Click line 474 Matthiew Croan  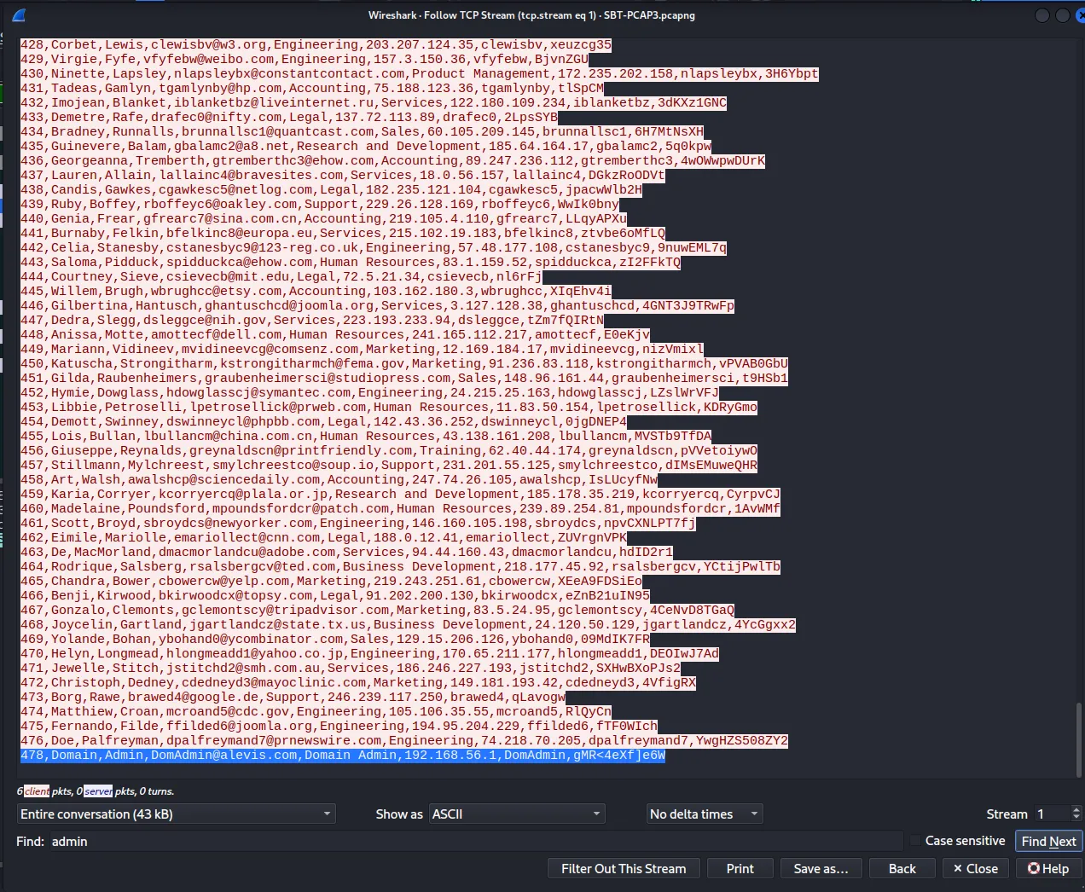pyautogui.click(x=316, y=711)
